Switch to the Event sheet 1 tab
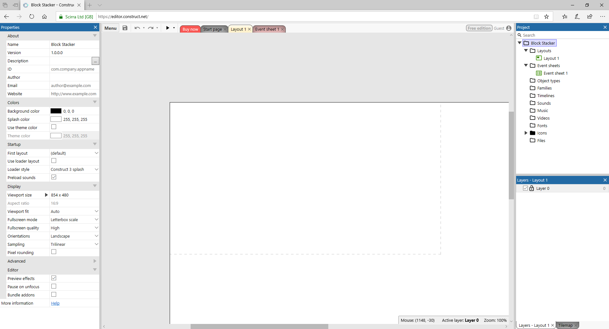This screenshot has height=329, width=609. 267,29
